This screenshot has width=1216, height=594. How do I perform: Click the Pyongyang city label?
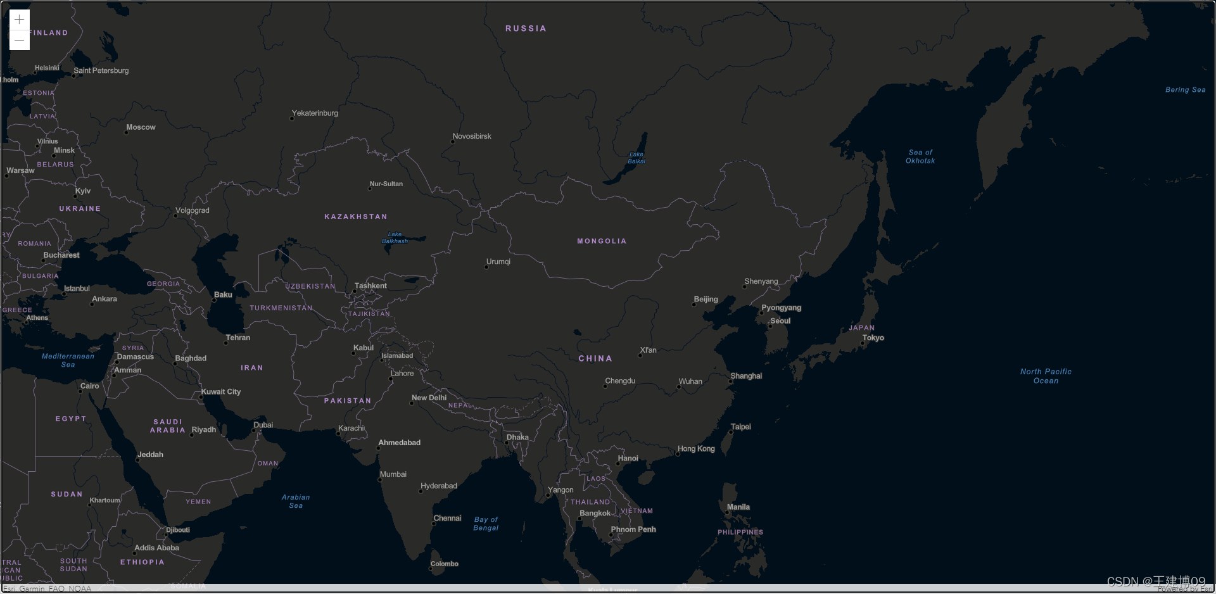coord(782,308)
